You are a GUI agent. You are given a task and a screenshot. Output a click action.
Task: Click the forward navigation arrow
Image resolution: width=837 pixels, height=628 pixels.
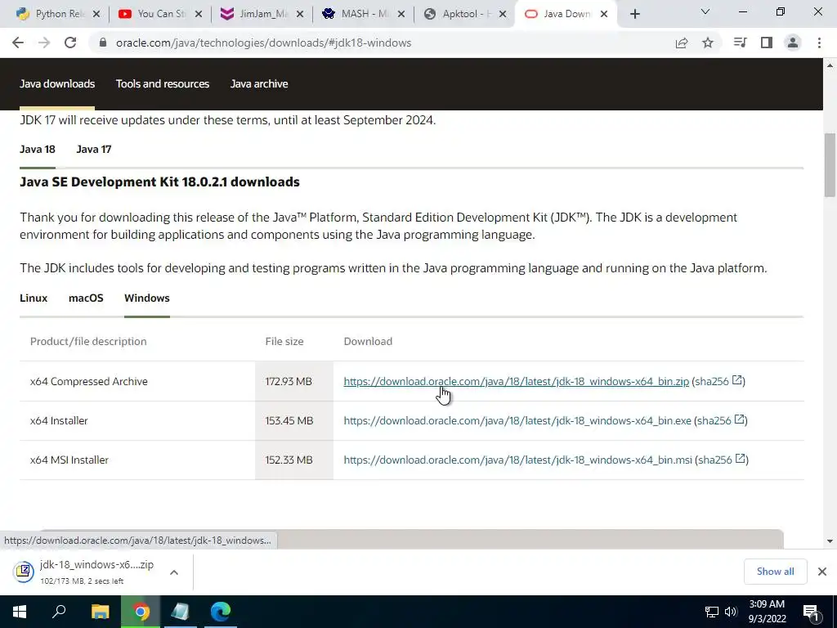[x=44, y=43]
